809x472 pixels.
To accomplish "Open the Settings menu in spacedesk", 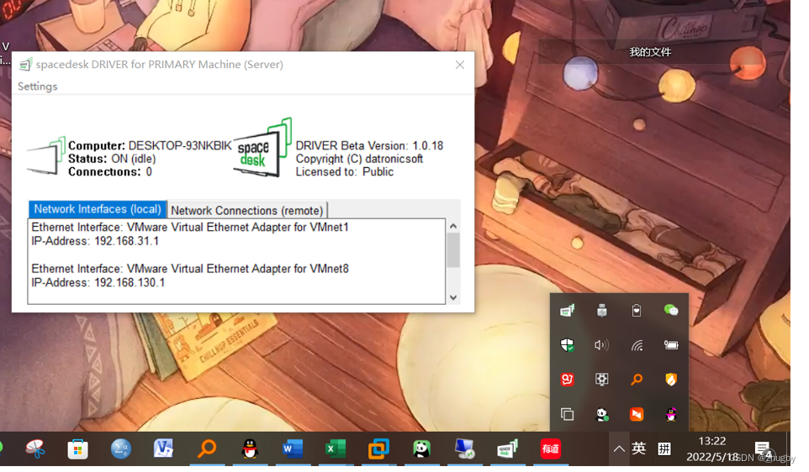I will (x=37, y=87).
